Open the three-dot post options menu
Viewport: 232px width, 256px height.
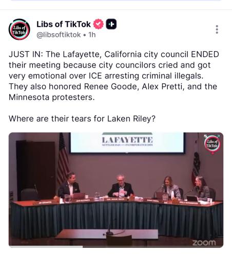[x=217, y=29]
